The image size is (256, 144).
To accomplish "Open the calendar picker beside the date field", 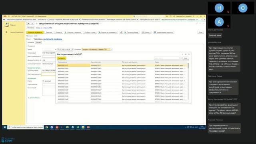I will coord(72,49).
